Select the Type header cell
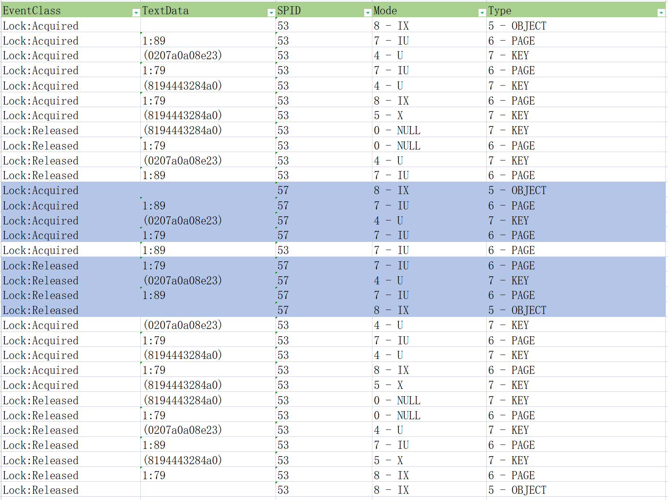 coord(576,10)
